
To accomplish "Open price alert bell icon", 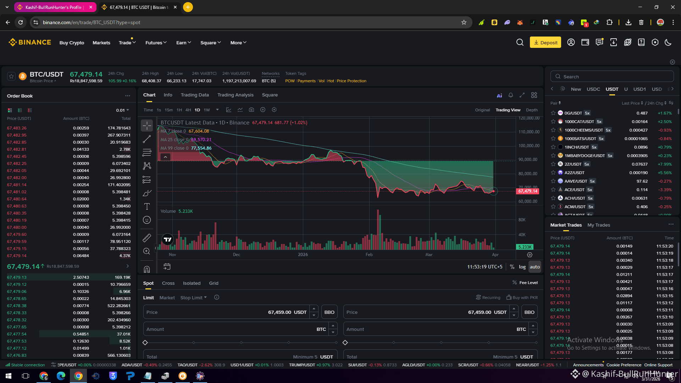I will click(x=511, y=95).
